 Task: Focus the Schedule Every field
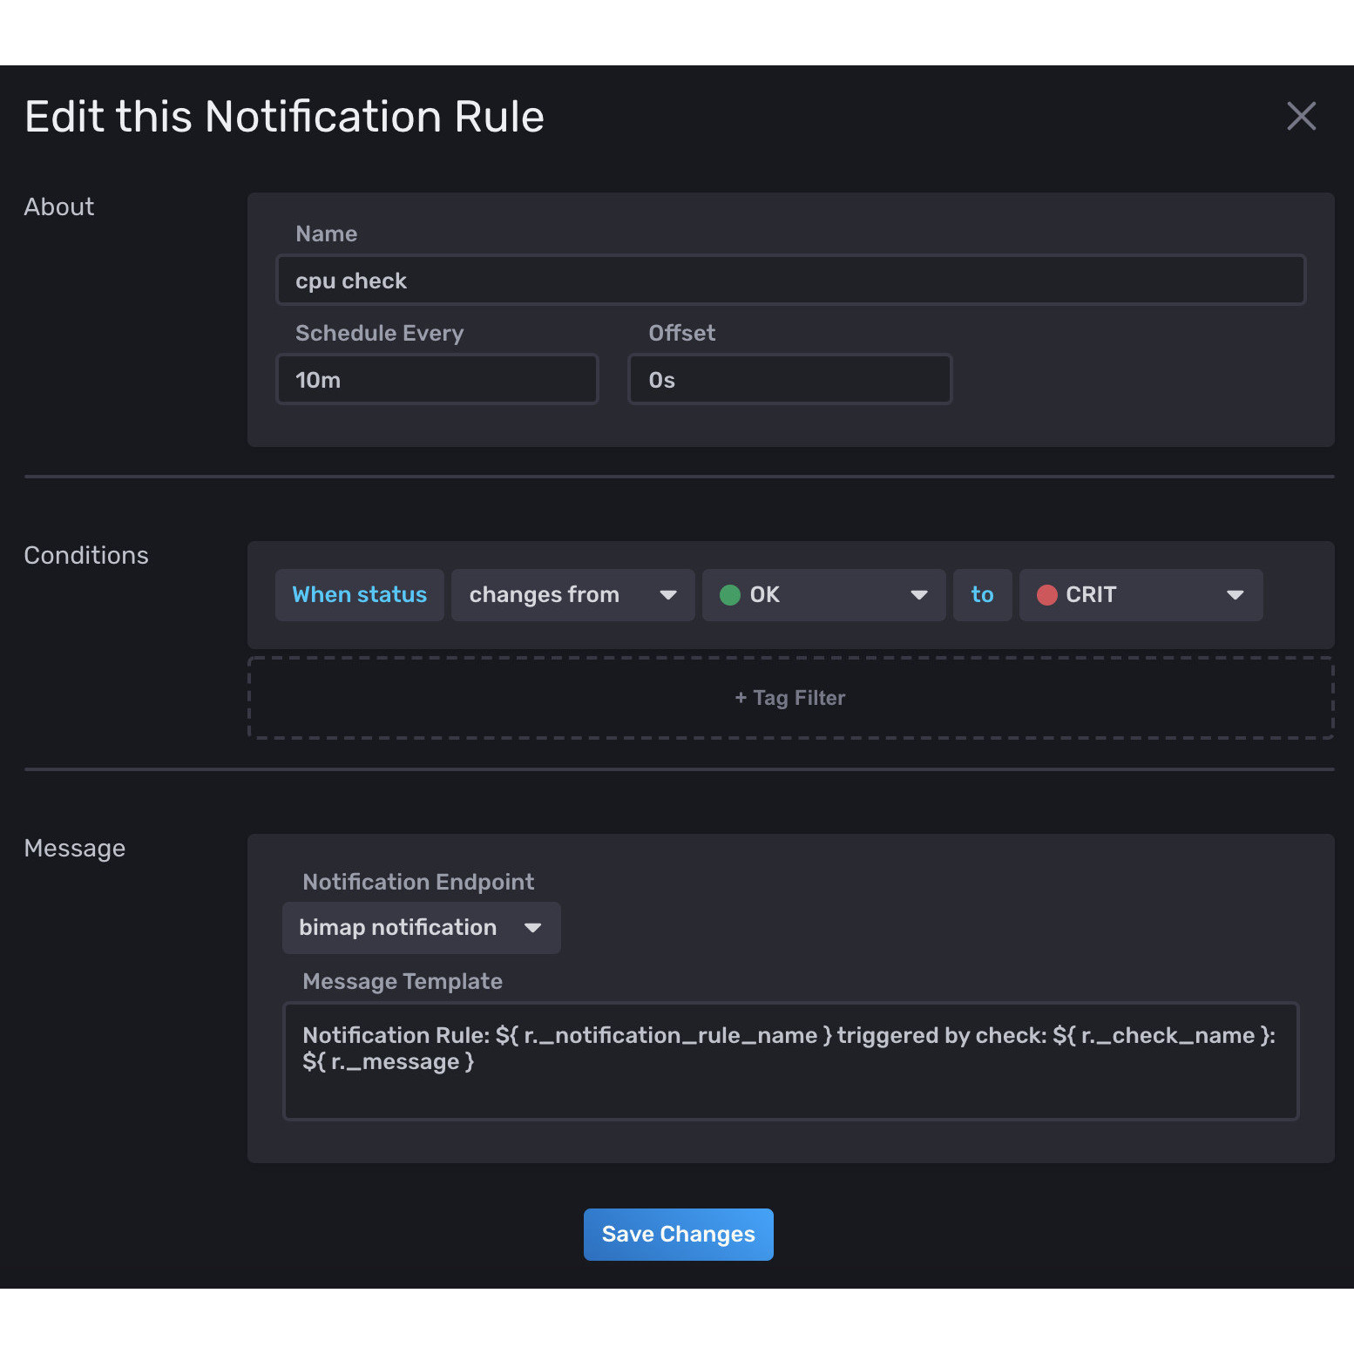pos(437,379)
